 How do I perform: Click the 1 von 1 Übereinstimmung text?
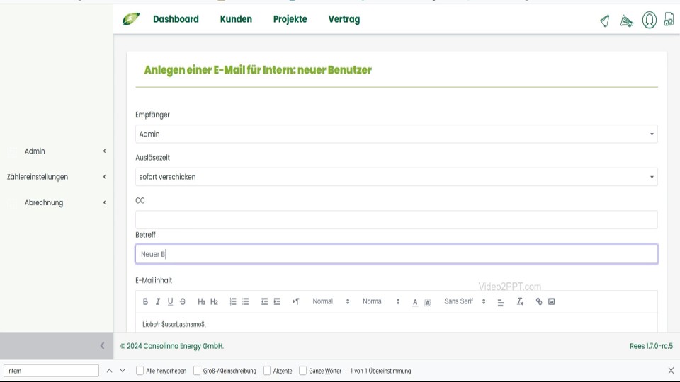[x=380, y=371]
